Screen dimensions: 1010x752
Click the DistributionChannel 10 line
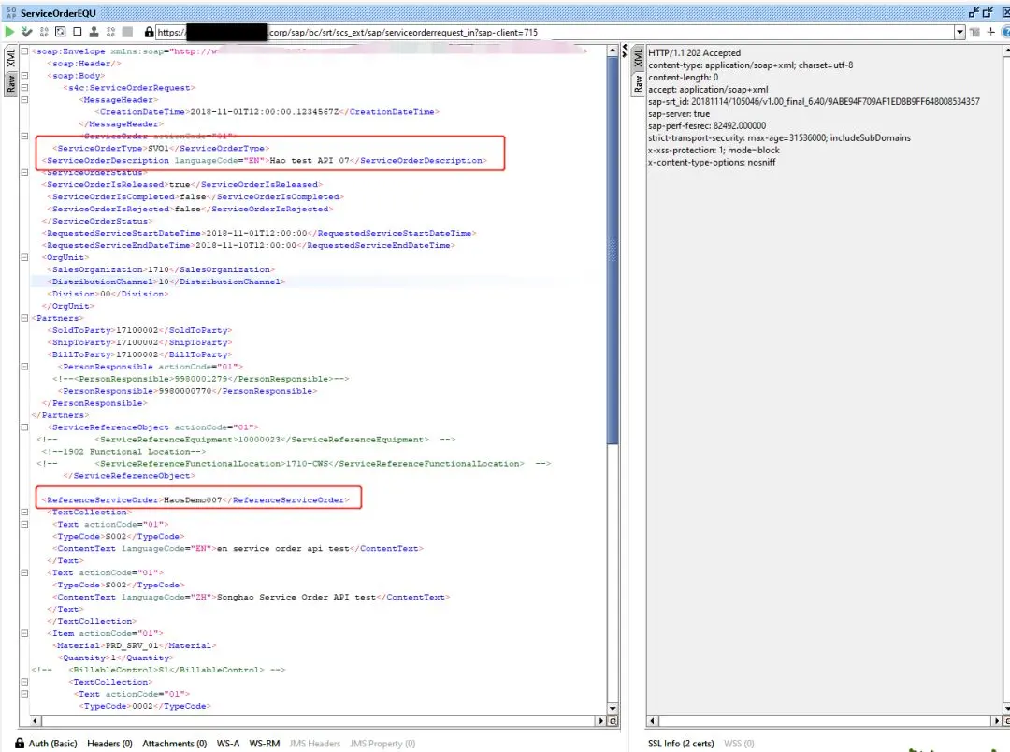point(166,282)
